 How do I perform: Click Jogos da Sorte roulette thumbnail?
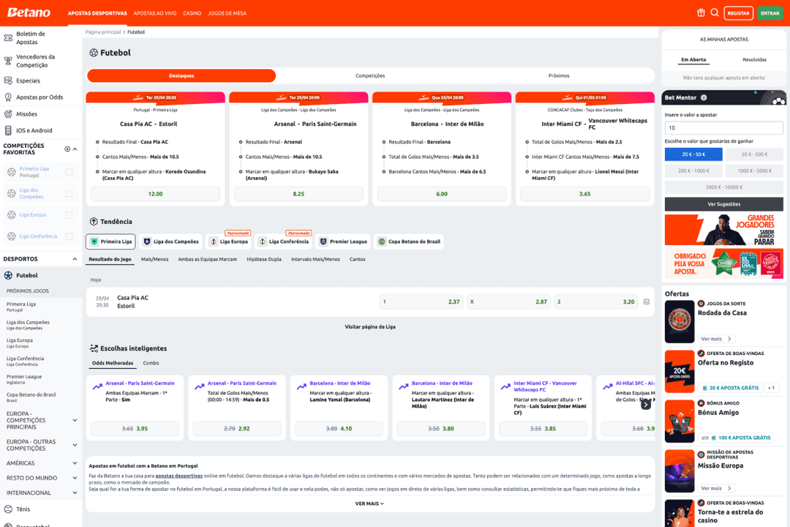(679, 322)
